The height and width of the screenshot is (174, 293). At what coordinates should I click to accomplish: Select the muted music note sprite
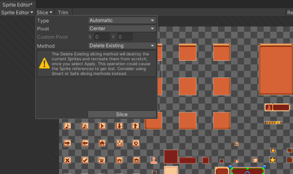click(x=85, y=126)
